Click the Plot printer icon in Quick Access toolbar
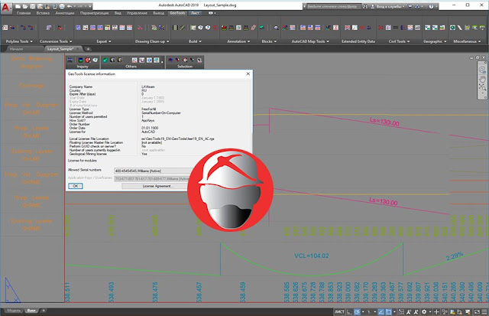The width and height of the screenshot is (489, 316). pos(62,6)
